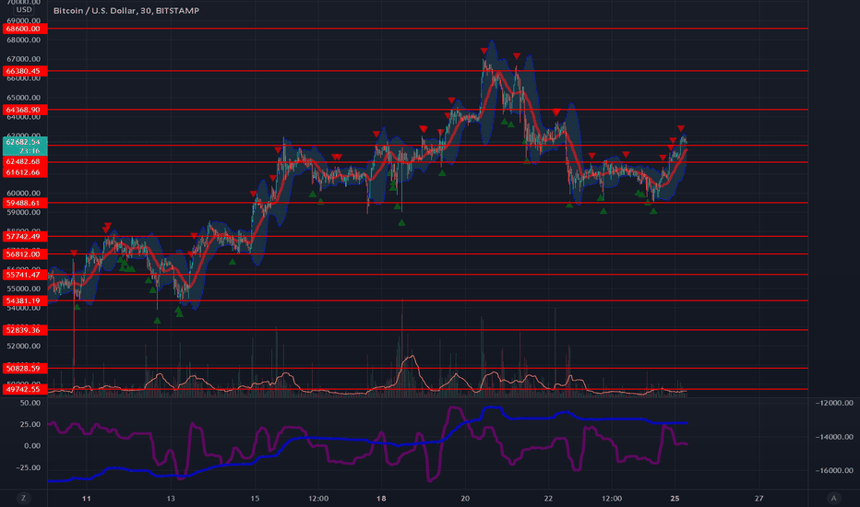The height and width of the screenshot is (507, 860).
Task: Select the 56812.00 price level label
Action: click(24, 254)
